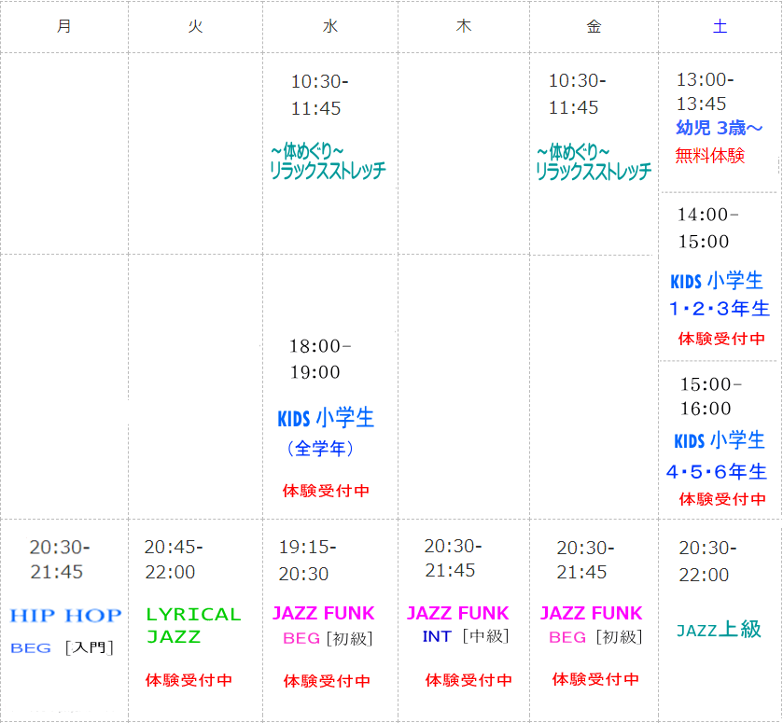Select the 水 (Wednesday) column header
This screenshot has height=723, width=783.
[329, 26]
